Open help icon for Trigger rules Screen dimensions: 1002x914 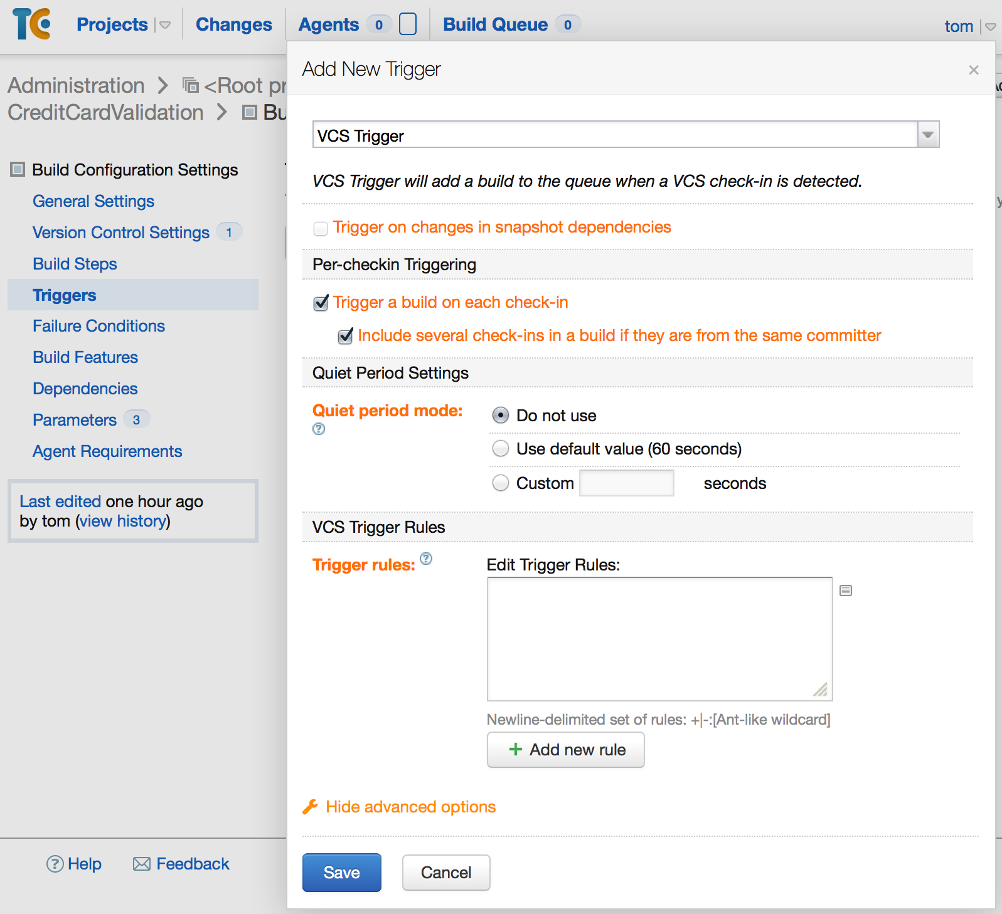click(x=426, y=559)
